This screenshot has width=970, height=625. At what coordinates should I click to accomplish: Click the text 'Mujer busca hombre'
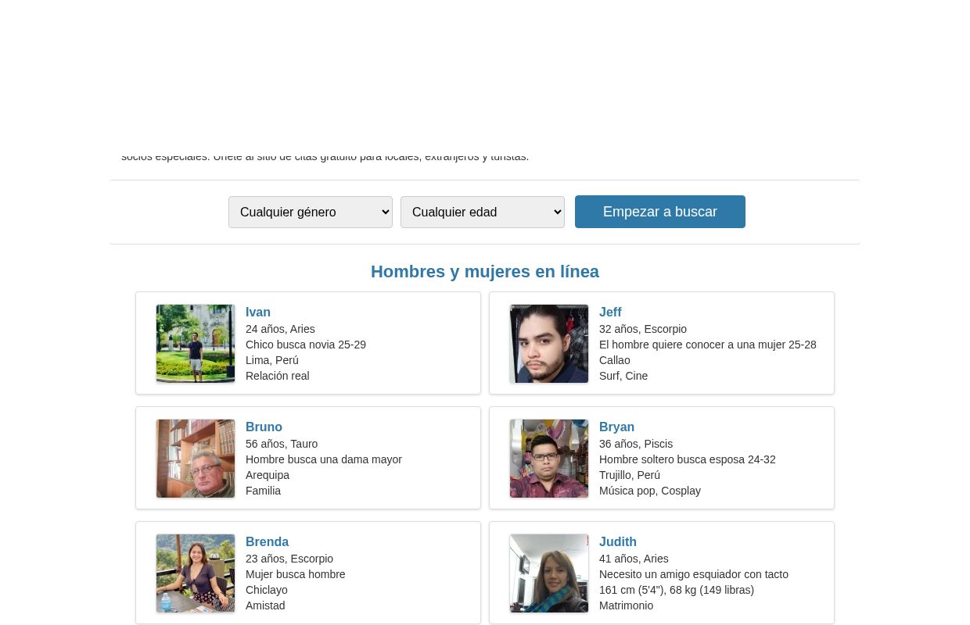coord(296,574)
